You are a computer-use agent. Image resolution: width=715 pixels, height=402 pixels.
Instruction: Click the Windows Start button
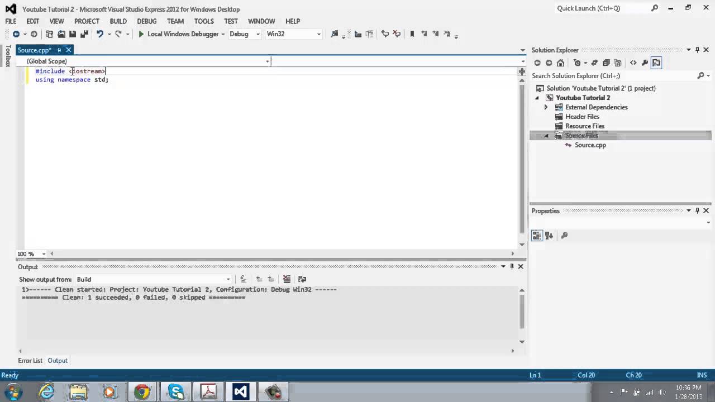click(13, 392)
